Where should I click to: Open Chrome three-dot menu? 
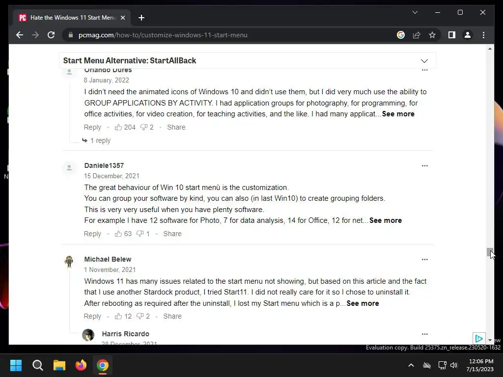483,35
